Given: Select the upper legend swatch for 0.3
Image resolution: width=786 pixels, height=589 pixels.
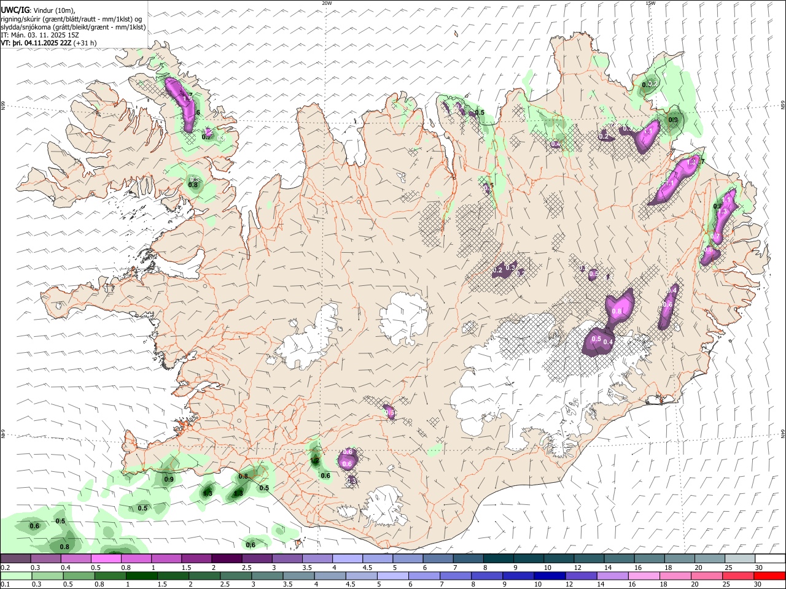Looking at the screenshot, I should coord(45,558).
